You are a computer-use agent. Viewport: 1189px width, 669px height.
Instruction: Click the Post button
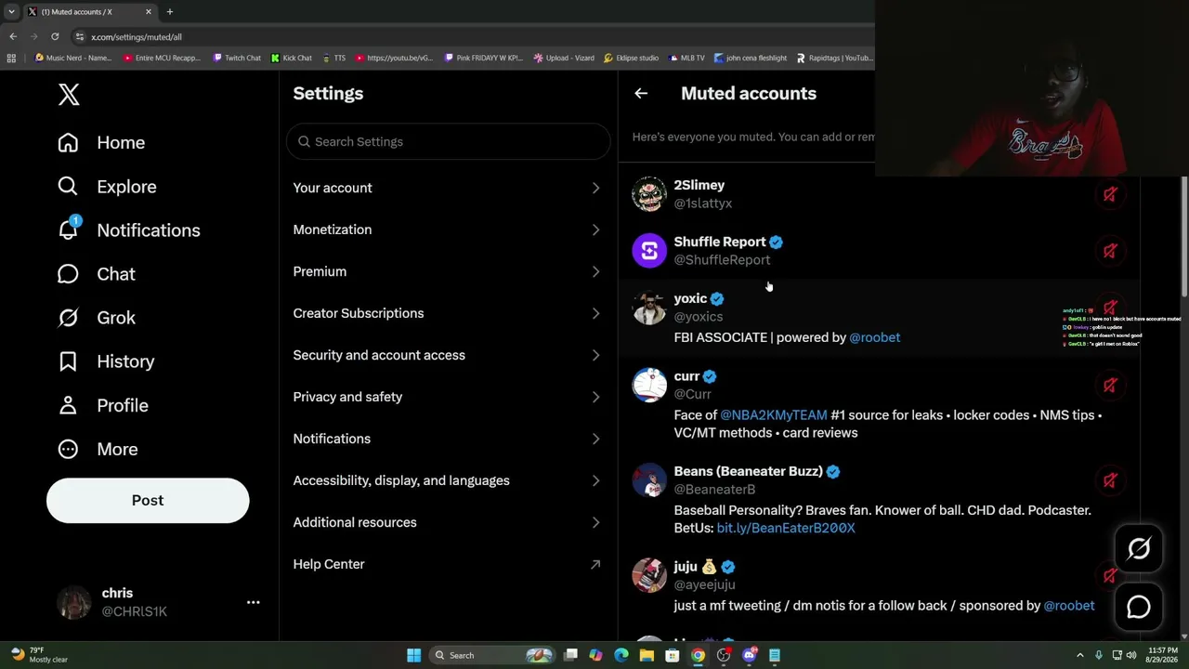click(148, 500)
